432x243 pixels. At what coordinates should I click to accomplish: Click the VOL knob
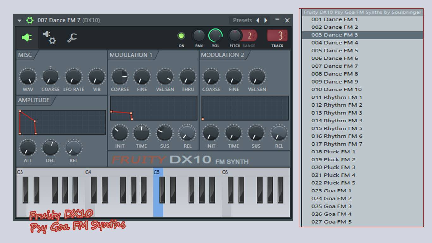(215, 36)
